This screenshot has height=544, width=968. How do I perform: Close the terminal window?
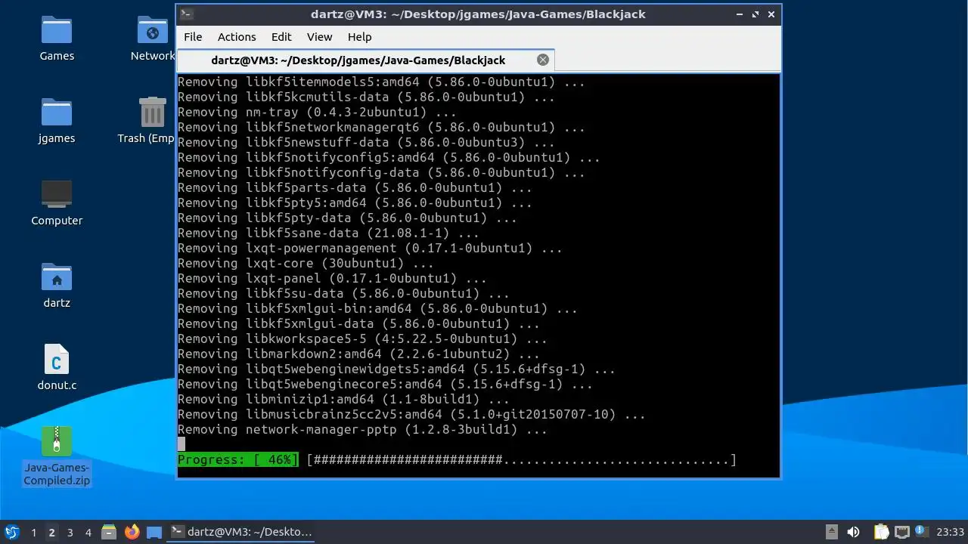[771, 14]
